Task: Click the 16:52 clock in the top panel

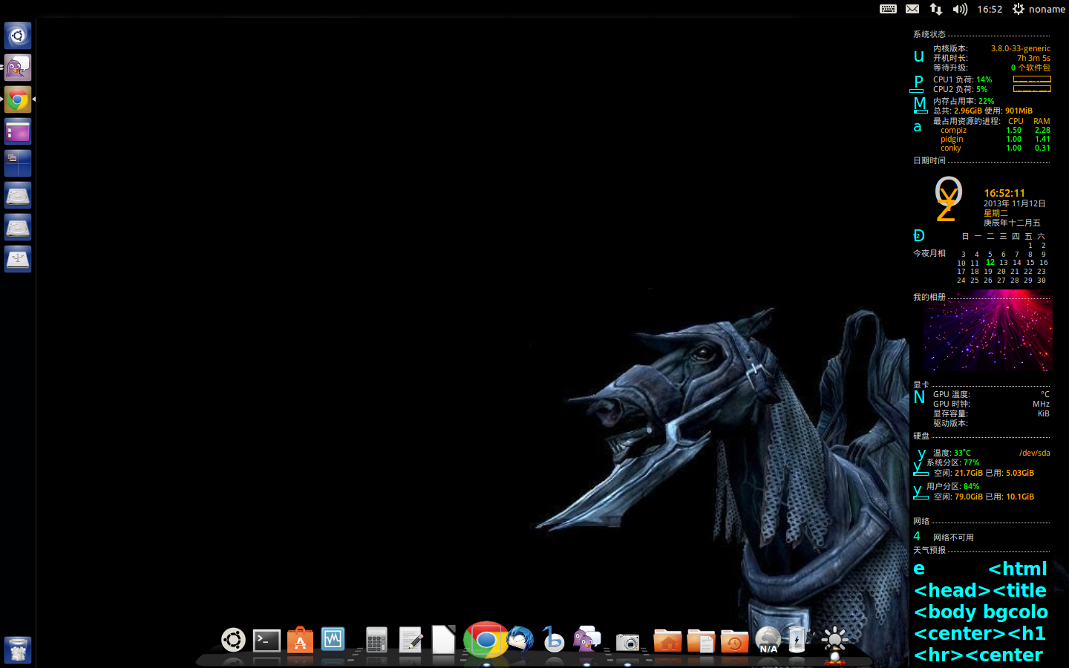Action: pos(990,9)
